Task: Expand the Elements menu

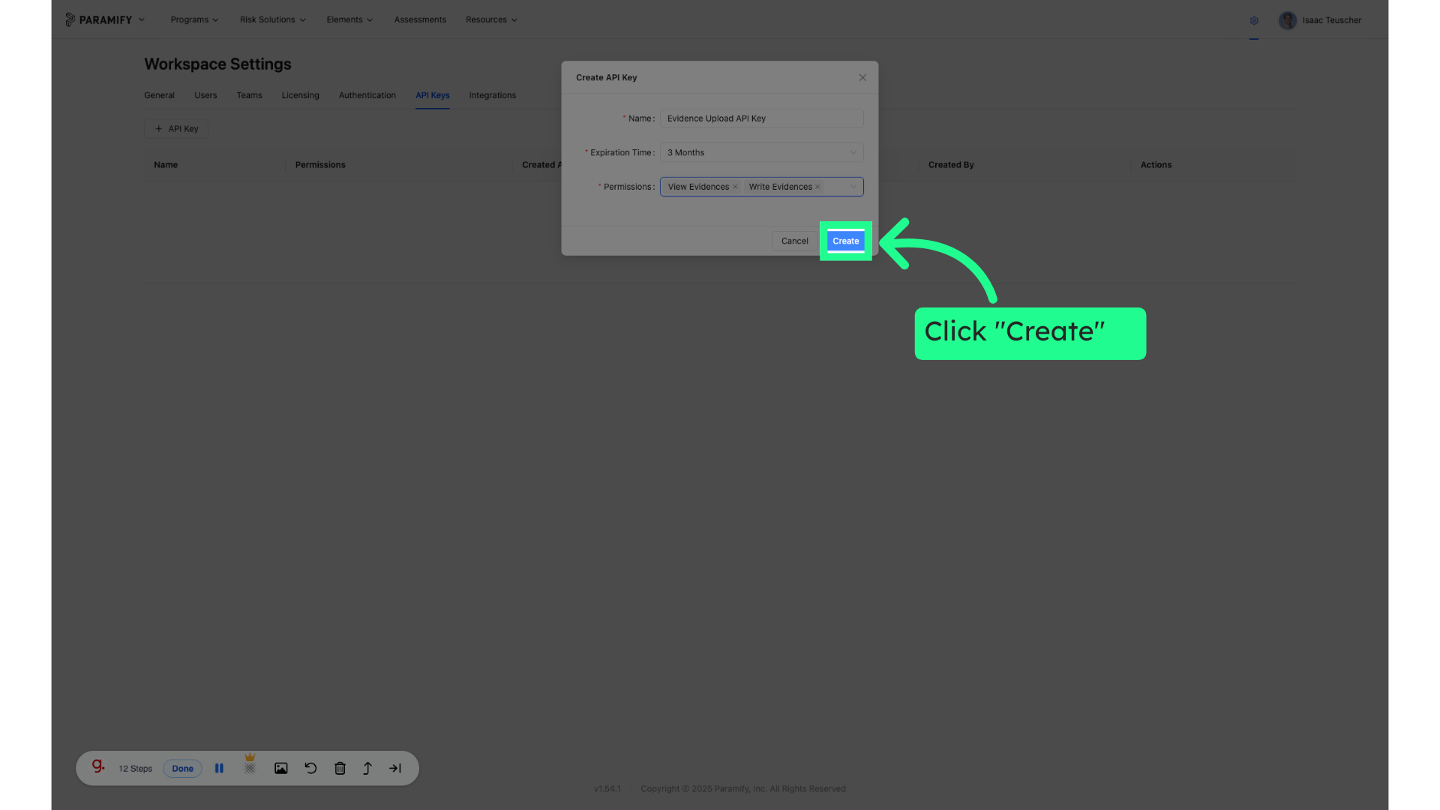Action: (x=349, y=20)
